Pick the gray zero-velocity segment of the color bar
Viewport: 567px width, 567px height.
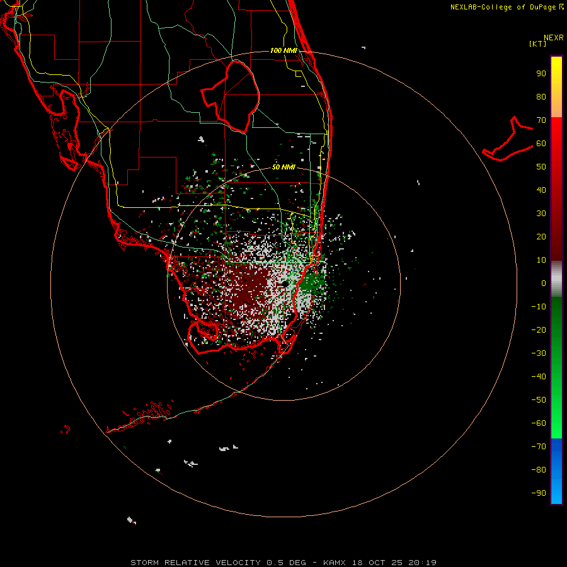tap(556, 279)
